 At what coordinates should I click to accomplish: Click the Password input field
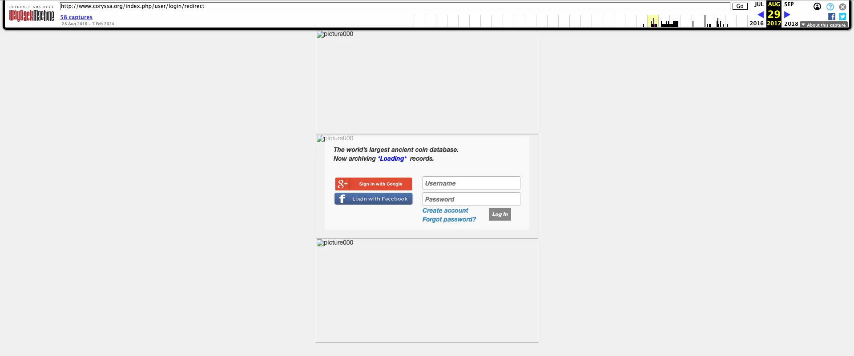[471, 199]
